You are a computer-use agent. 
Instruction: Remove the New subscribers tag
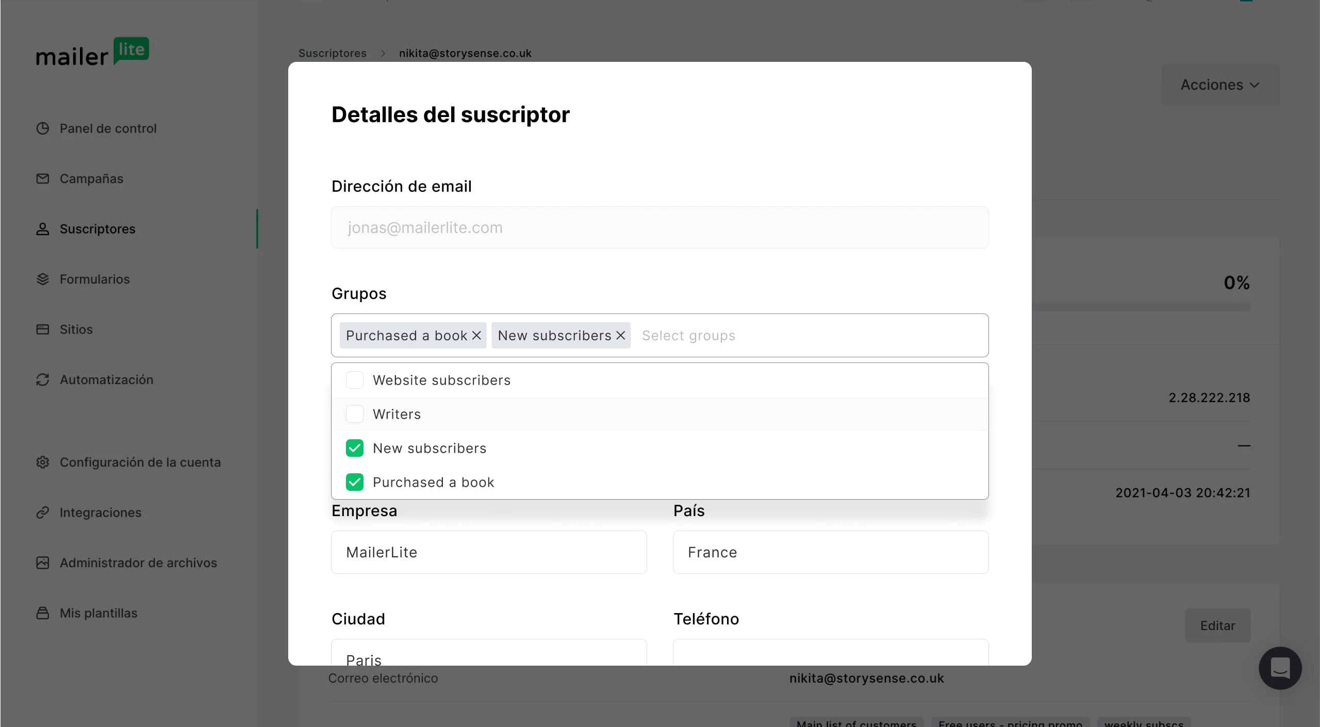(x=621, y=336)
